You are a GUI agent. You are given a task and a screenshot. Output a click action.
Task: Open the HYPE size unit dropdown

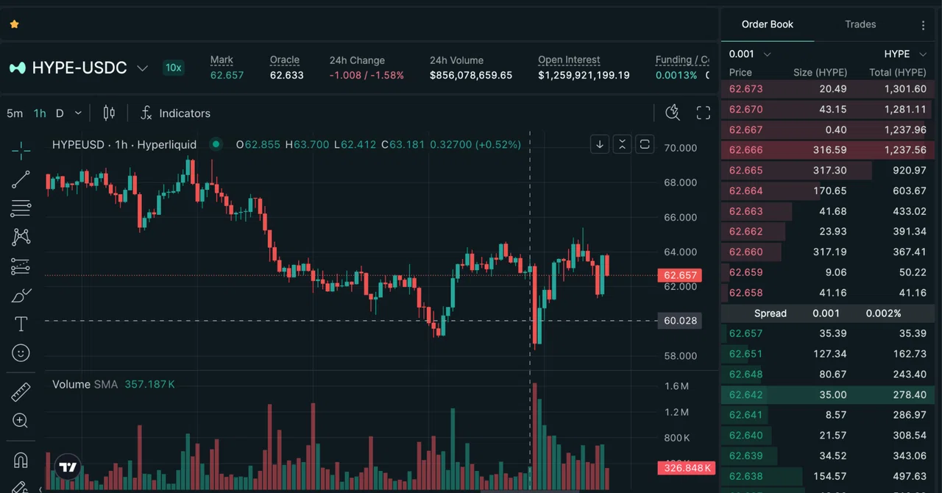point(905,54)
